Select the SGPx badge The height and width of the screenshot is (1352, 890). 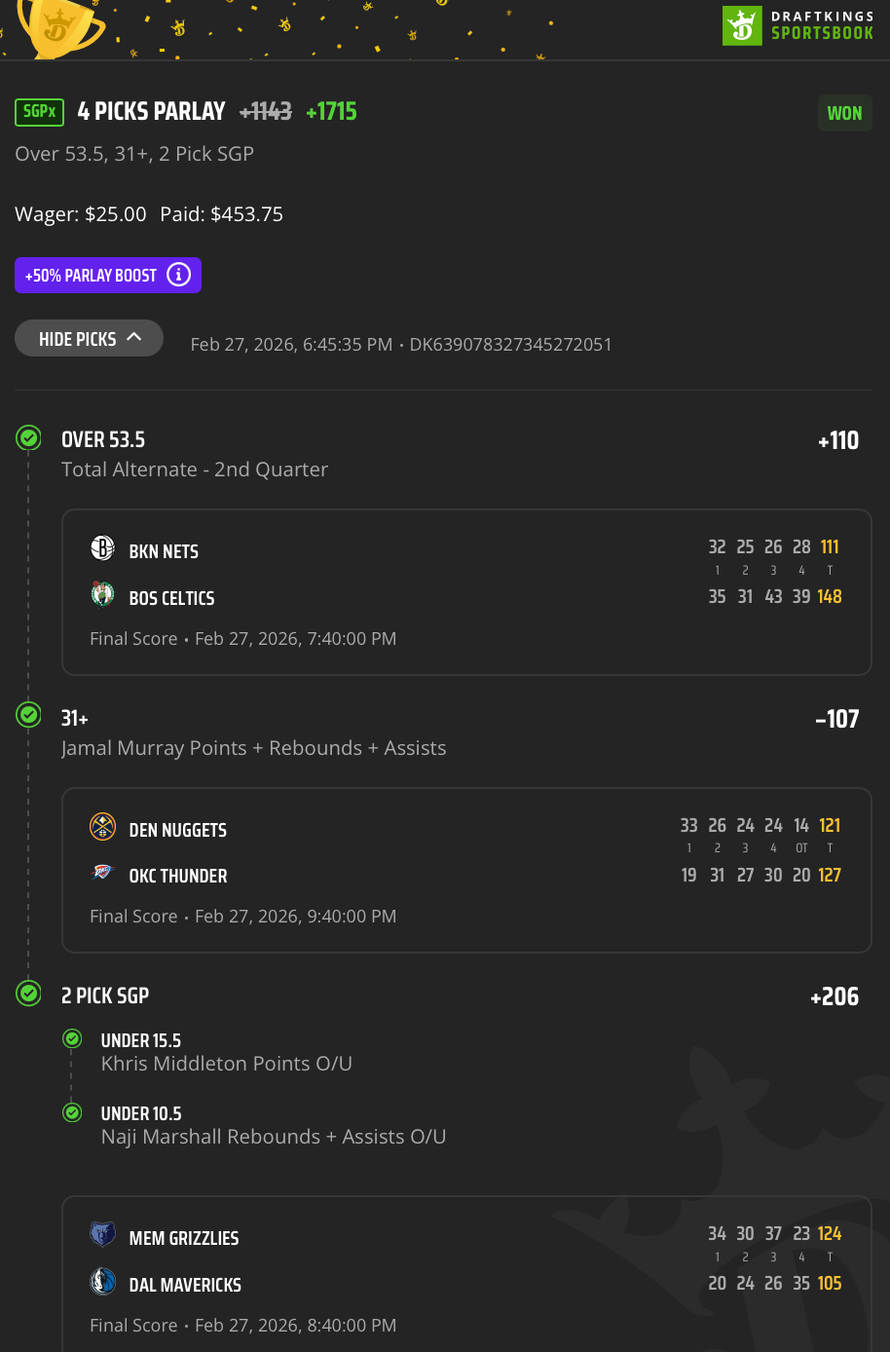point(39,112)
